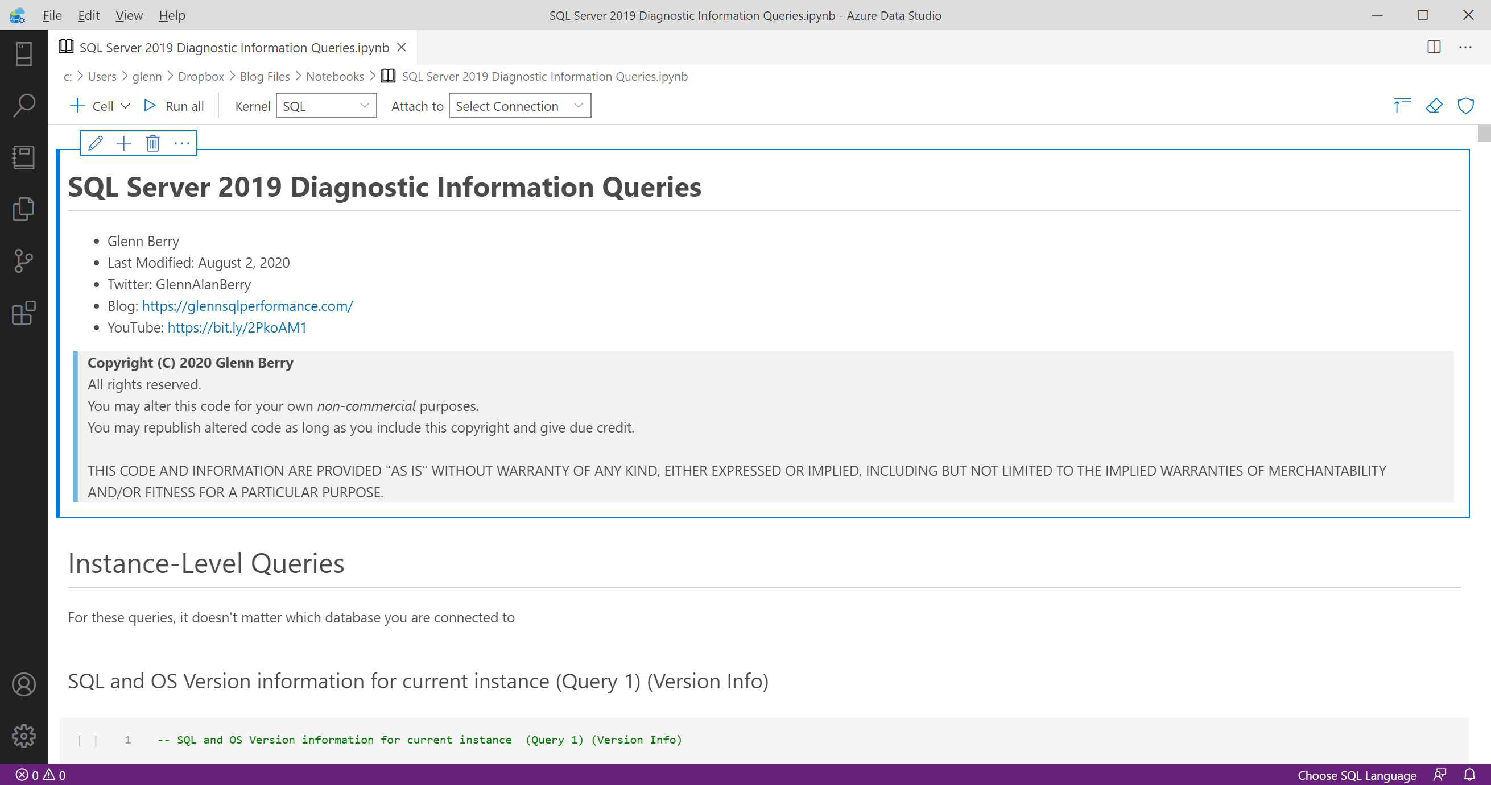The image size is (1491, 785).
Task: Open the Kernel dropdown showing SQL
Action: 326,105
